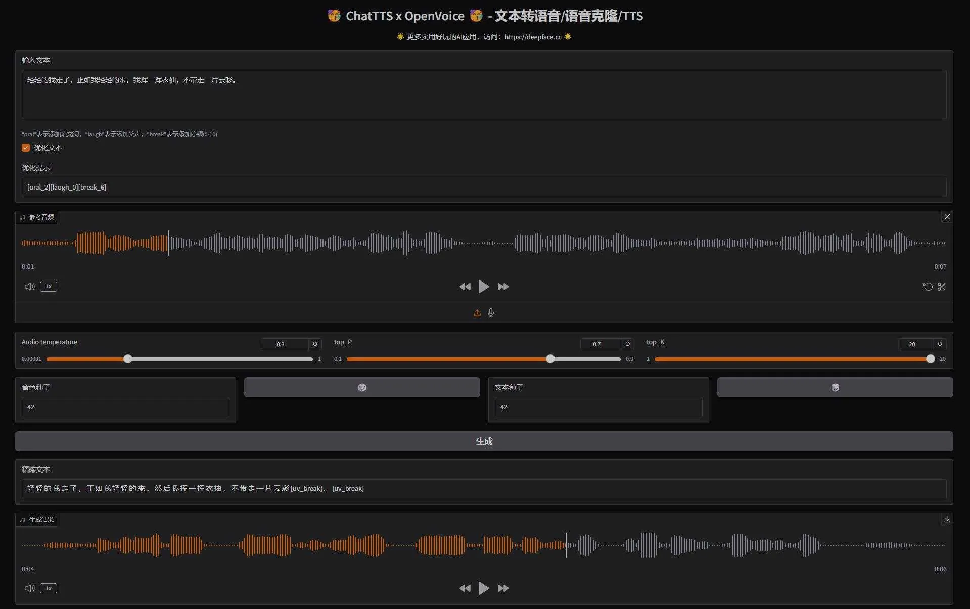Fast-forward the generated result audio
This screenshot has height=609, width=970.
pos(503,588)
